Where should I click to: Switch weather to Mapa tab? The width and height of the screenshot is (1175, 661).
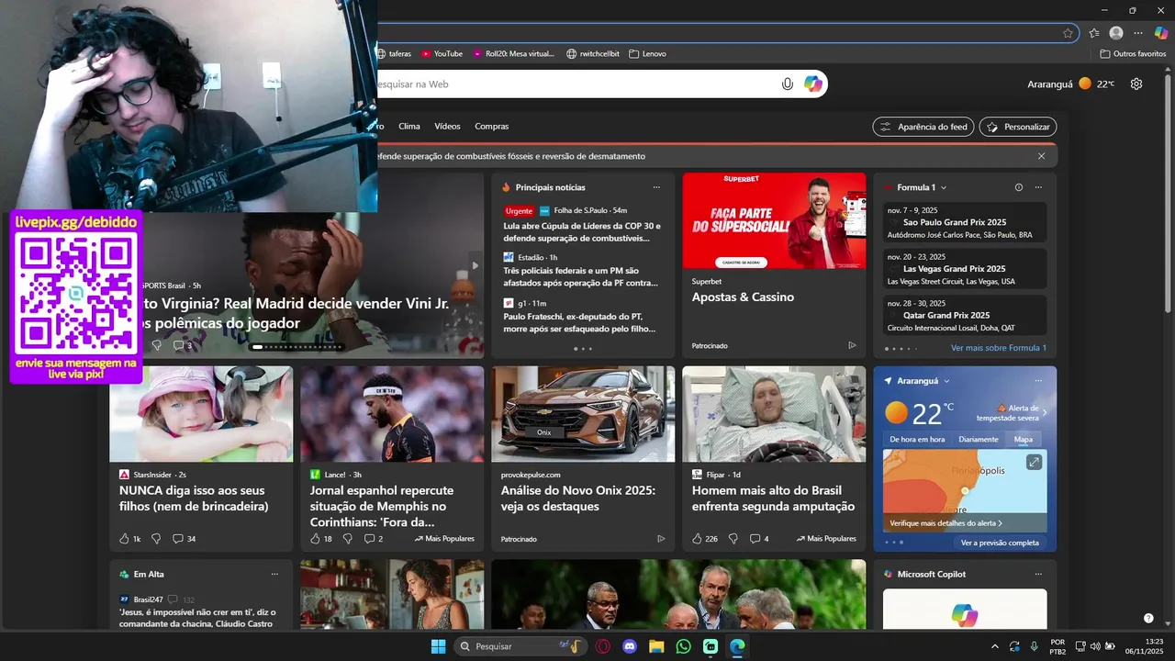[x=1023, y=440]
